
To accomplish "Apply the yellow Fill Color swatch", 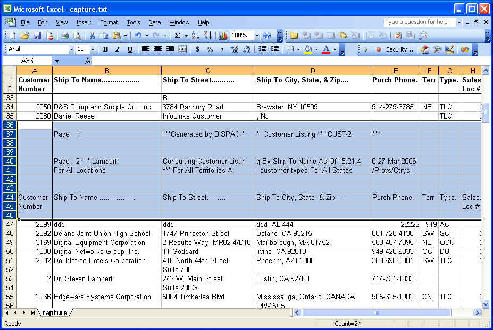I will [307, 49].
